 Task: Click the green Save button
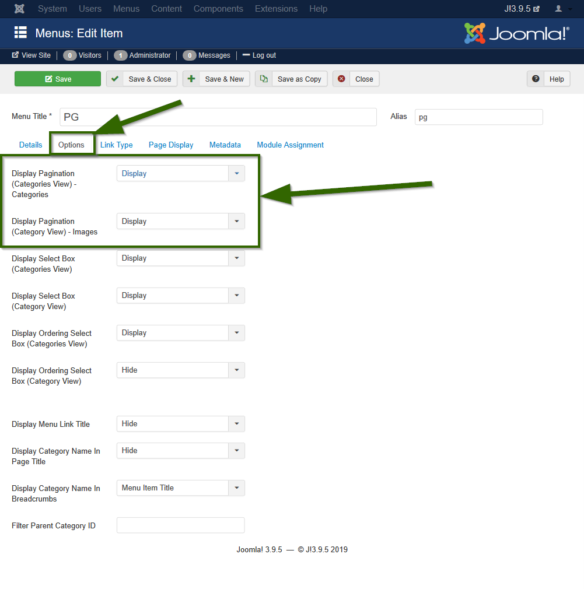(x=58, y=79)
